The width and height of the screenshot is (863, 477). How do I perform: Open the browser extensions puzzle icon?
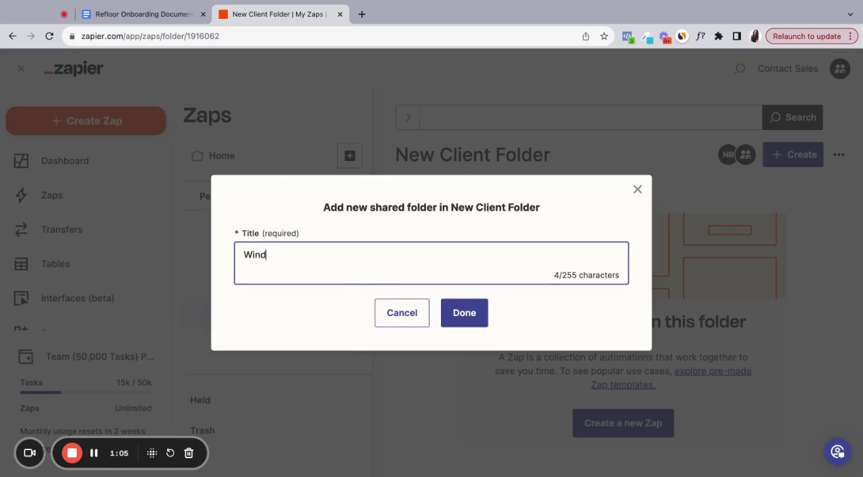tap(719, 36)
